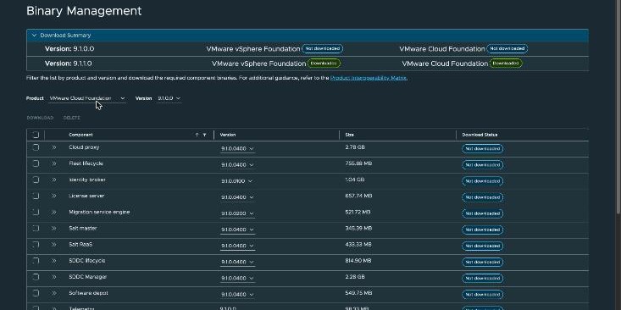Open the Product dropdown
Screen dimensions: 621x310
tap(87, 98)
